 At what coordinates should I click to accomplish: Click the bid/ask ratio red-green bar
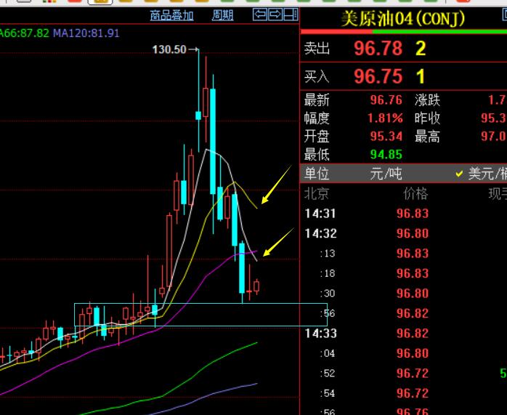pyautogui.click(x=404, y=32)
